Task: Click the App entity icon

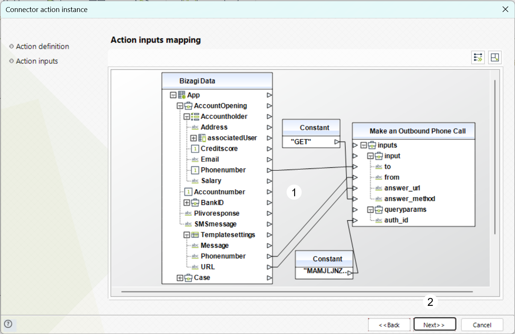Action: click(x=182, y=95)
